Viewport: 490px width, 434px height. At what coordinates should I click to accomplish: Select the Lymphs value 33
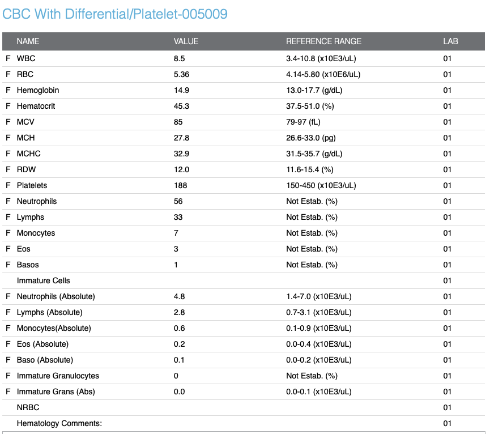tap(178, 217)
